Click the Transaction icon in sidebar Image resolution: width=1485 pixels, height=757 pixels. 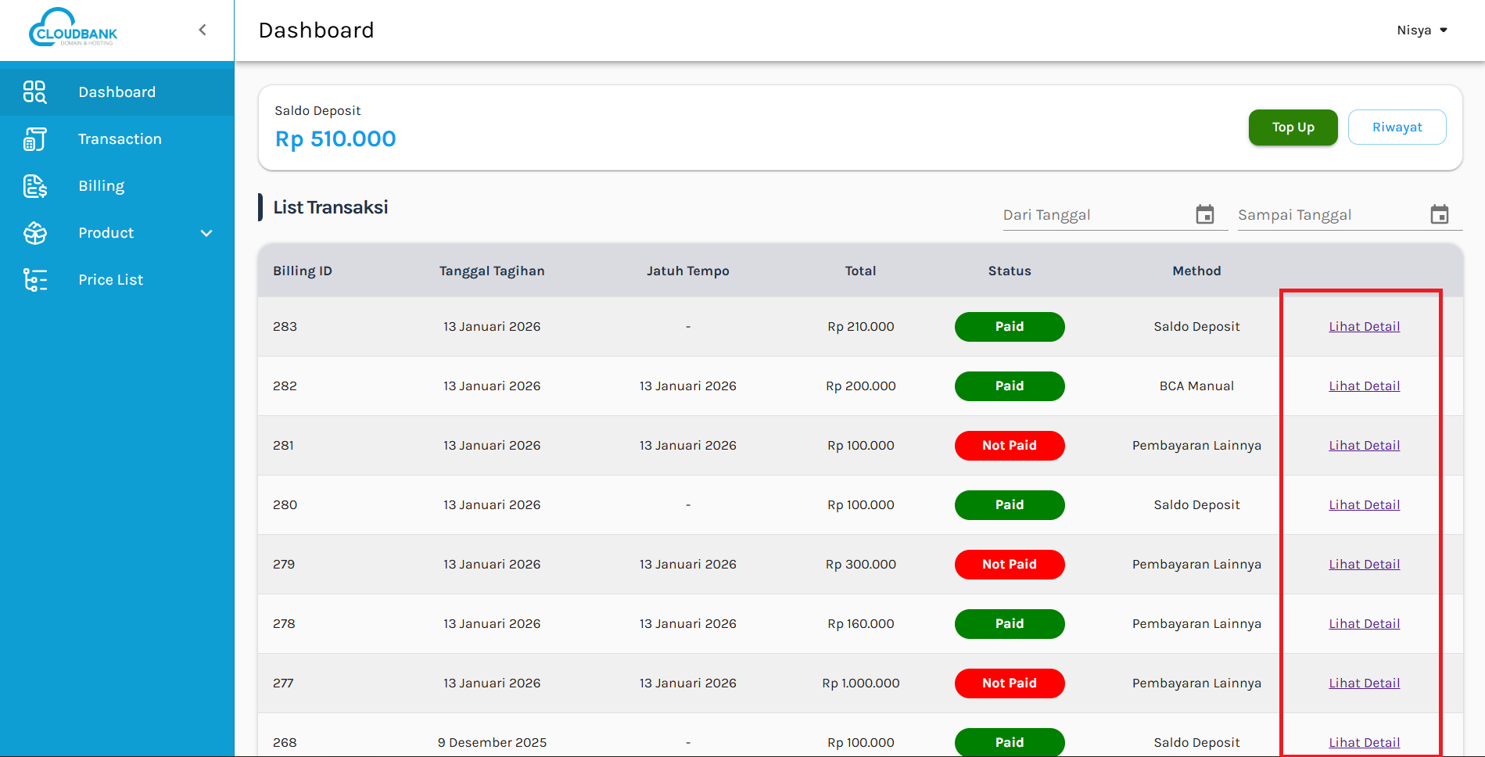[x=34, y=139]
